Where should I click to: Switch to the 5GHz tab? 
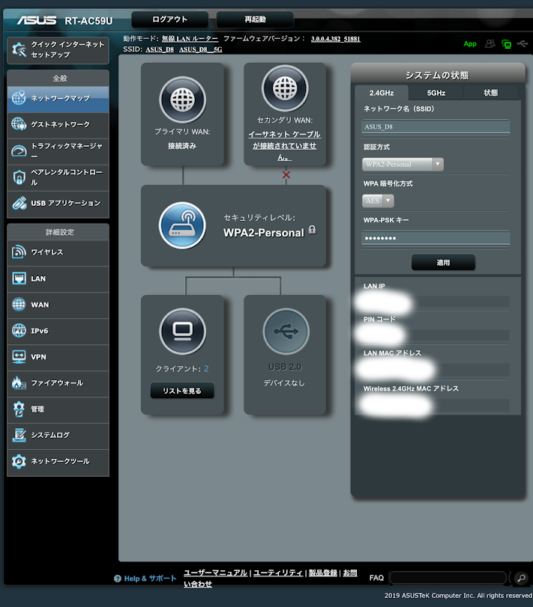point(436,93)
